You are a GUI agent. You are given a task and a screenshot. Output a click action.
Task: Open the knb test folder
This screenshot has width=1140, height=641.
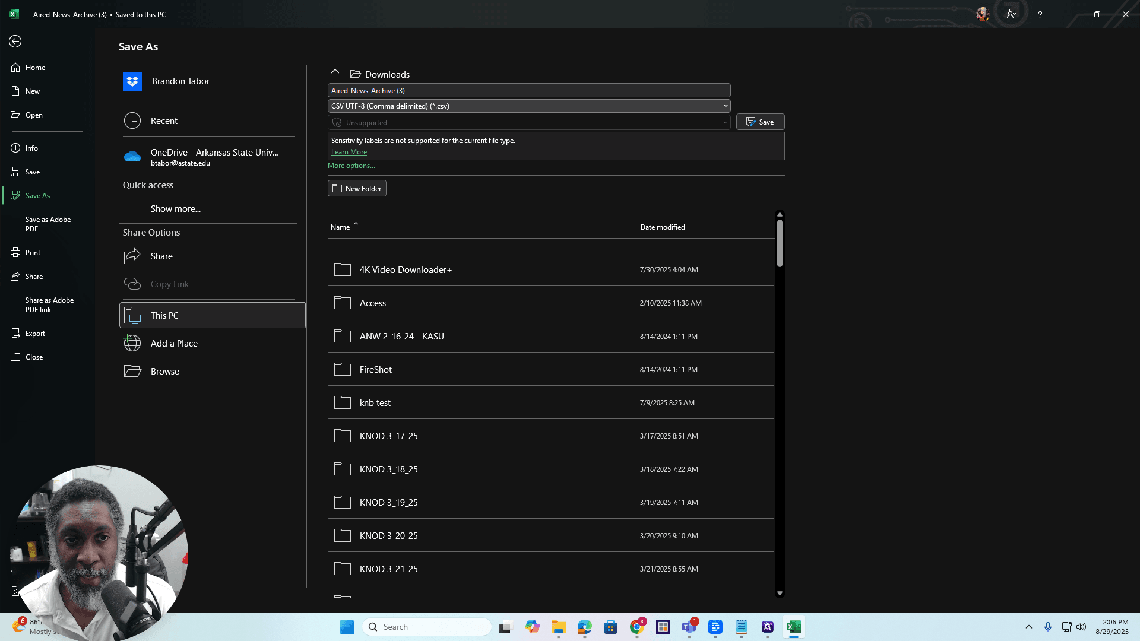[x=551, y=403]
